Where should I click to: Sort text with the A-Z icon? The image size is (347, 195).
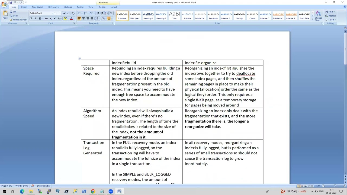(x=107, y=13)
